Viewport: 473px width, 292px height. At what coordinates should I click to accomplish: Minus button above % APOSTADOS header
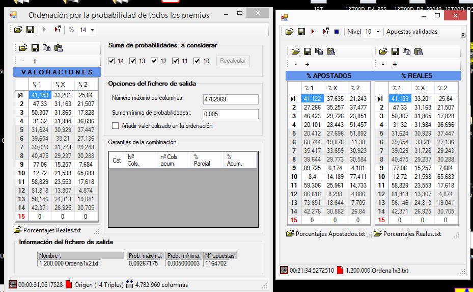point(296,64)
